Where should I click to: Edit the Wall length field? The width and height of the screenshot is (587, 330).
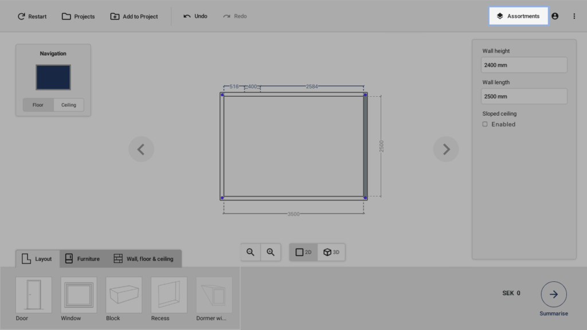tap(524, 96)
